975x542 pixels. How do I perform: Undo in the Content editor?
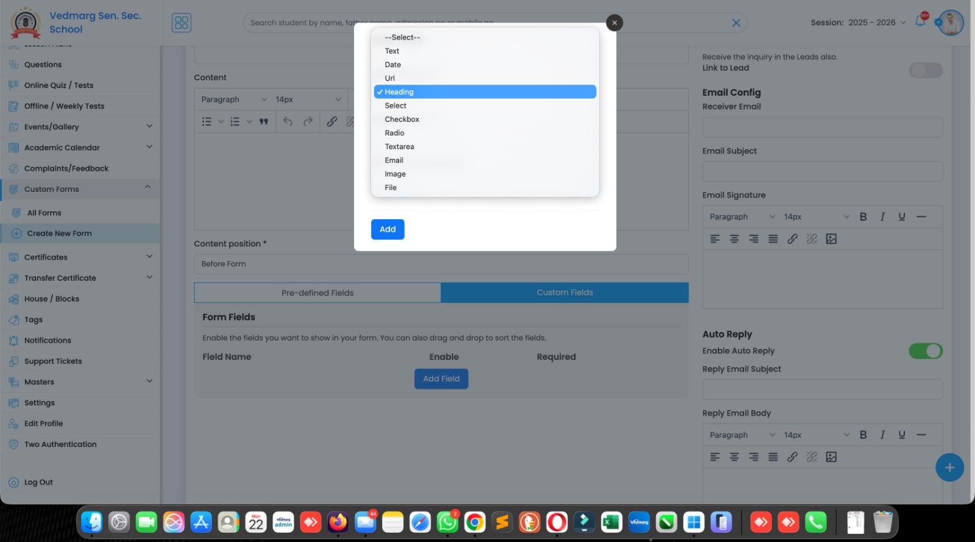(288, 122)
